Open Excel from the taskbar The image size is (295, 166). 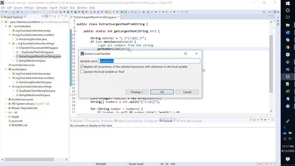tap(288, 91)
